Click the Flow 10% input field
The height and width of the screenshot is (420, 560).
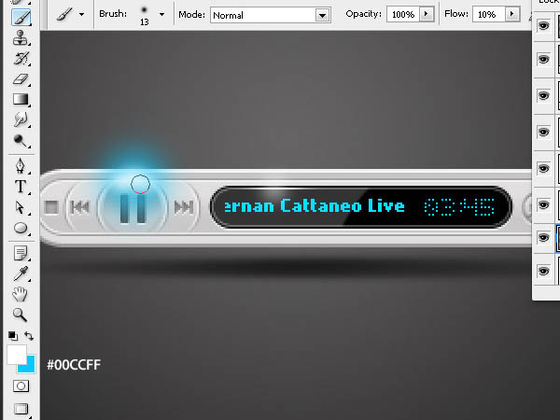(488, 15)
